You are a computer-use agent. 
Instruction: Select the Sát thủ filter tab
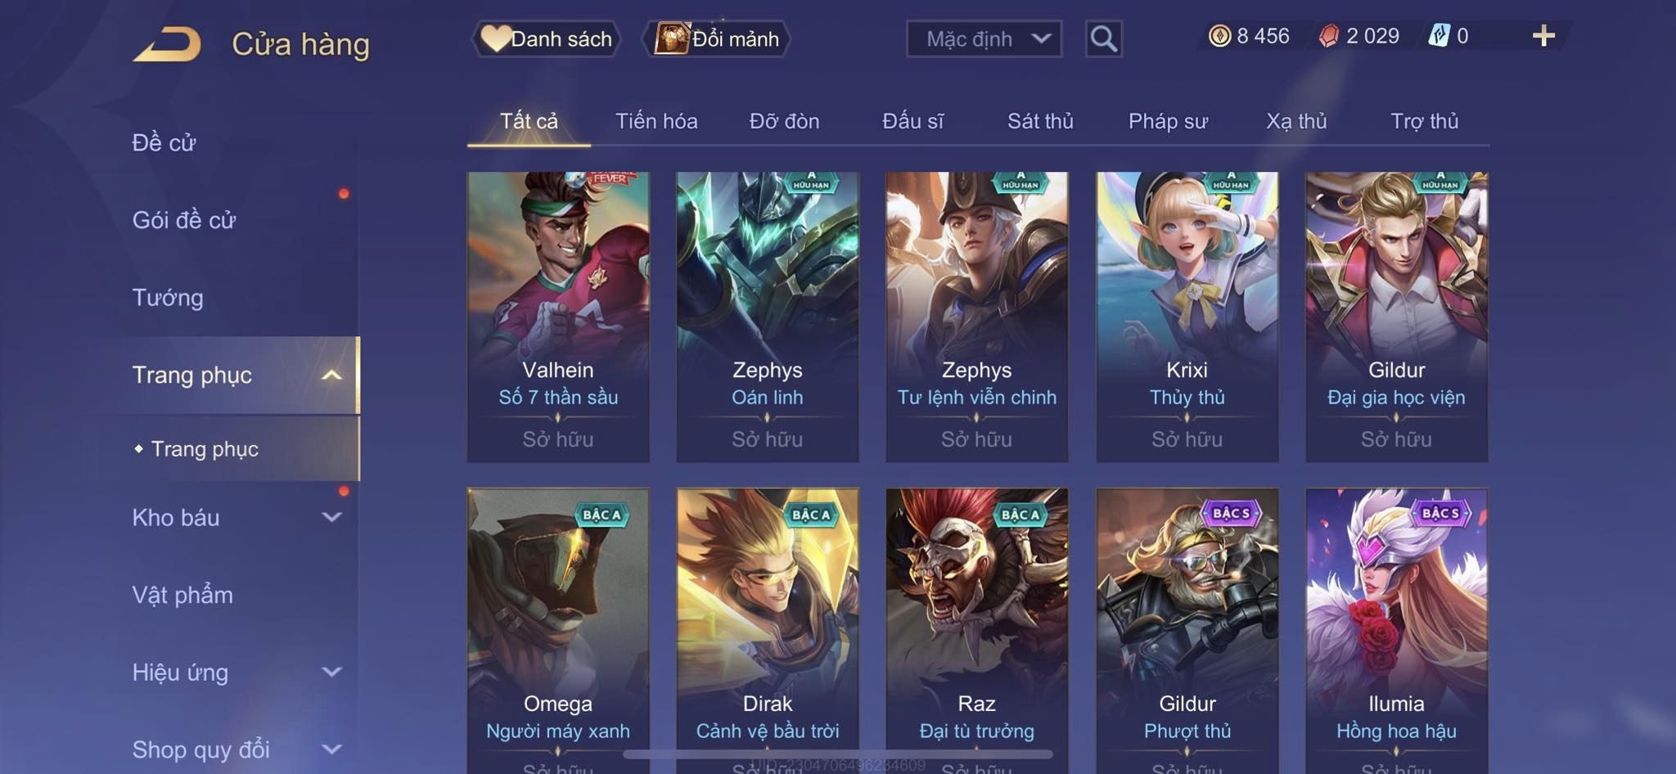click(1040, 121)
